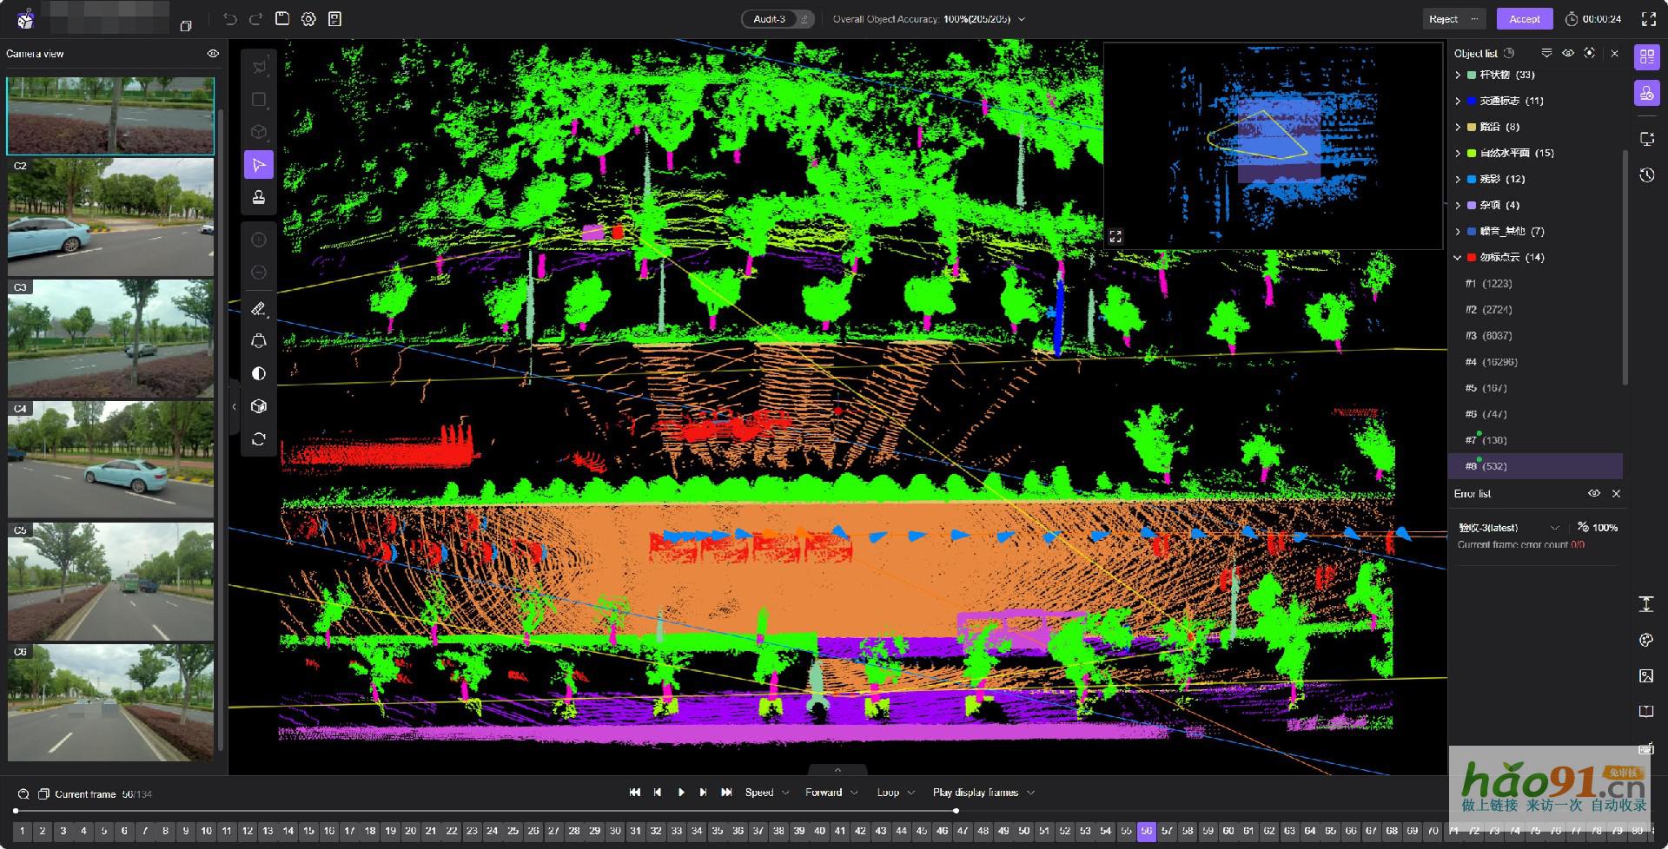
Task: Expand the 交通标志 (11) category
Action: (x=1458, y=102)
